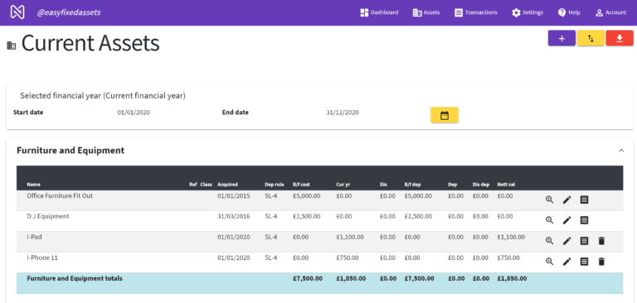Image resolution: width=637 pixels, height=303 pixels.
Task: Select the D J Equipment name
Action: (48, 217)
